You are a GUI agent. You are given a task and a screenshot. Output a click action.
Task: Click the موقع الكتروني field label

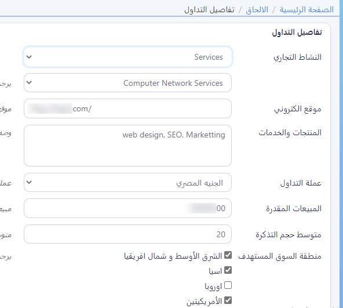[298, 109]
